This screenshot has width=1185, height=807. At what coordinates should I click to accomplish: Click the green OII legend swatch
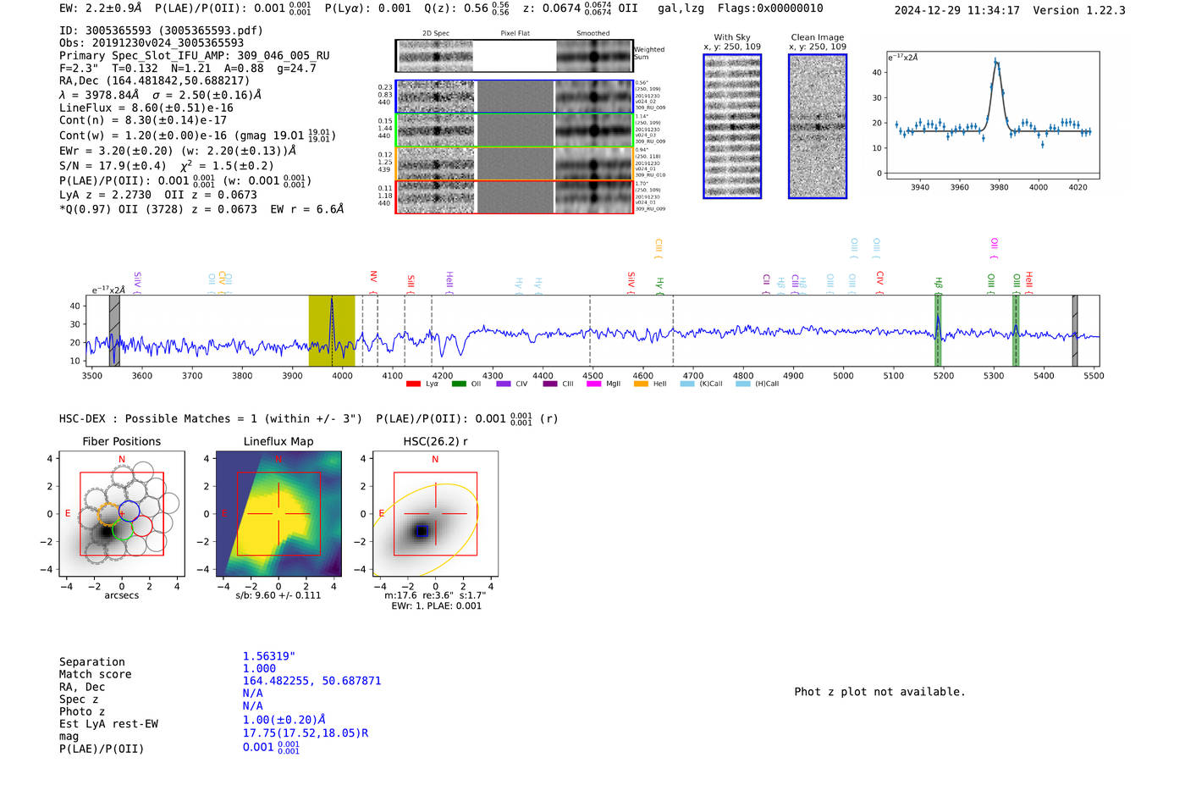pyautogui.click(x=459, y=384)
